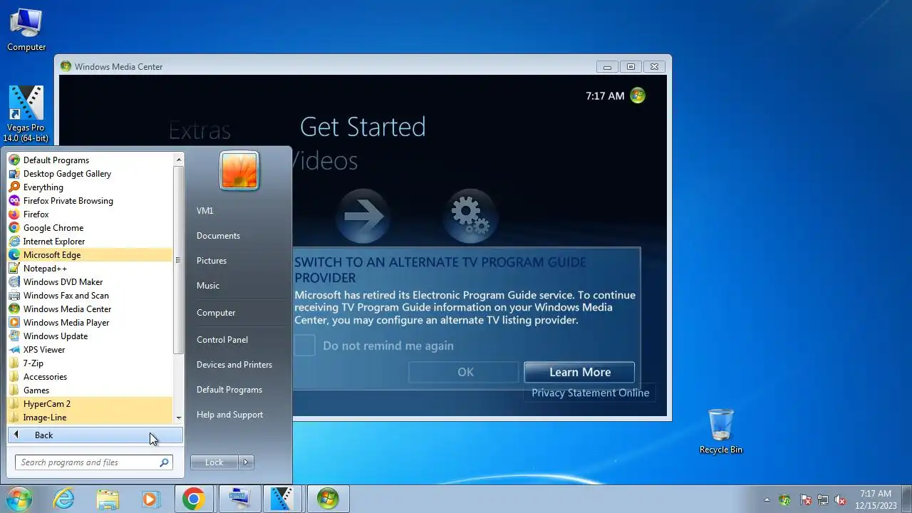This screenshot has width=912, height=513.
Task: Launch Windows Fax and Scan
Action: 90,296
